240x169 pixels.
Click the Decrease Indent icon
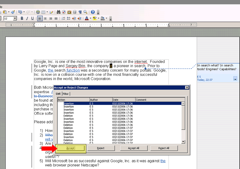click(74, 19)
